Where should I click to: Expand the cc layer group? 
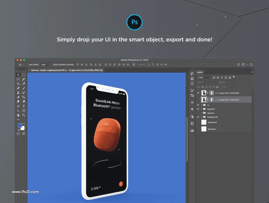pos(201,105)
